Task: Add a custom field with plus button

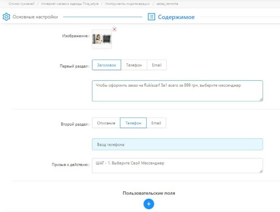Action: tap(148, 204)
